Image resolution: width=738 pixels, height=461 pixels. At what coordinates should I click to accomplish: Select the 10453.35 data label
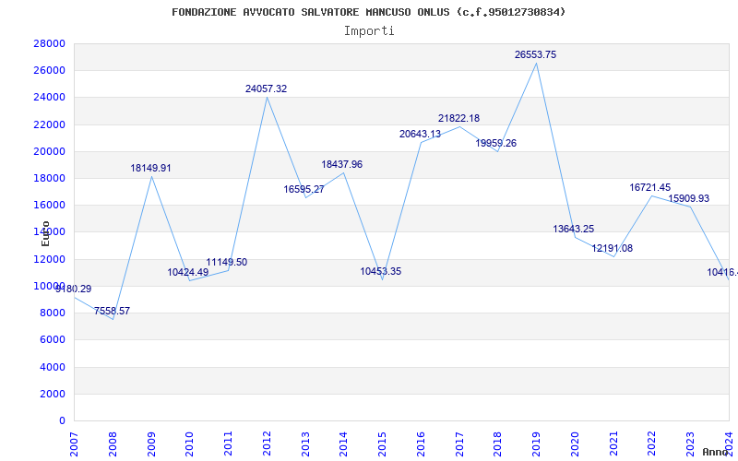point(381,271)
